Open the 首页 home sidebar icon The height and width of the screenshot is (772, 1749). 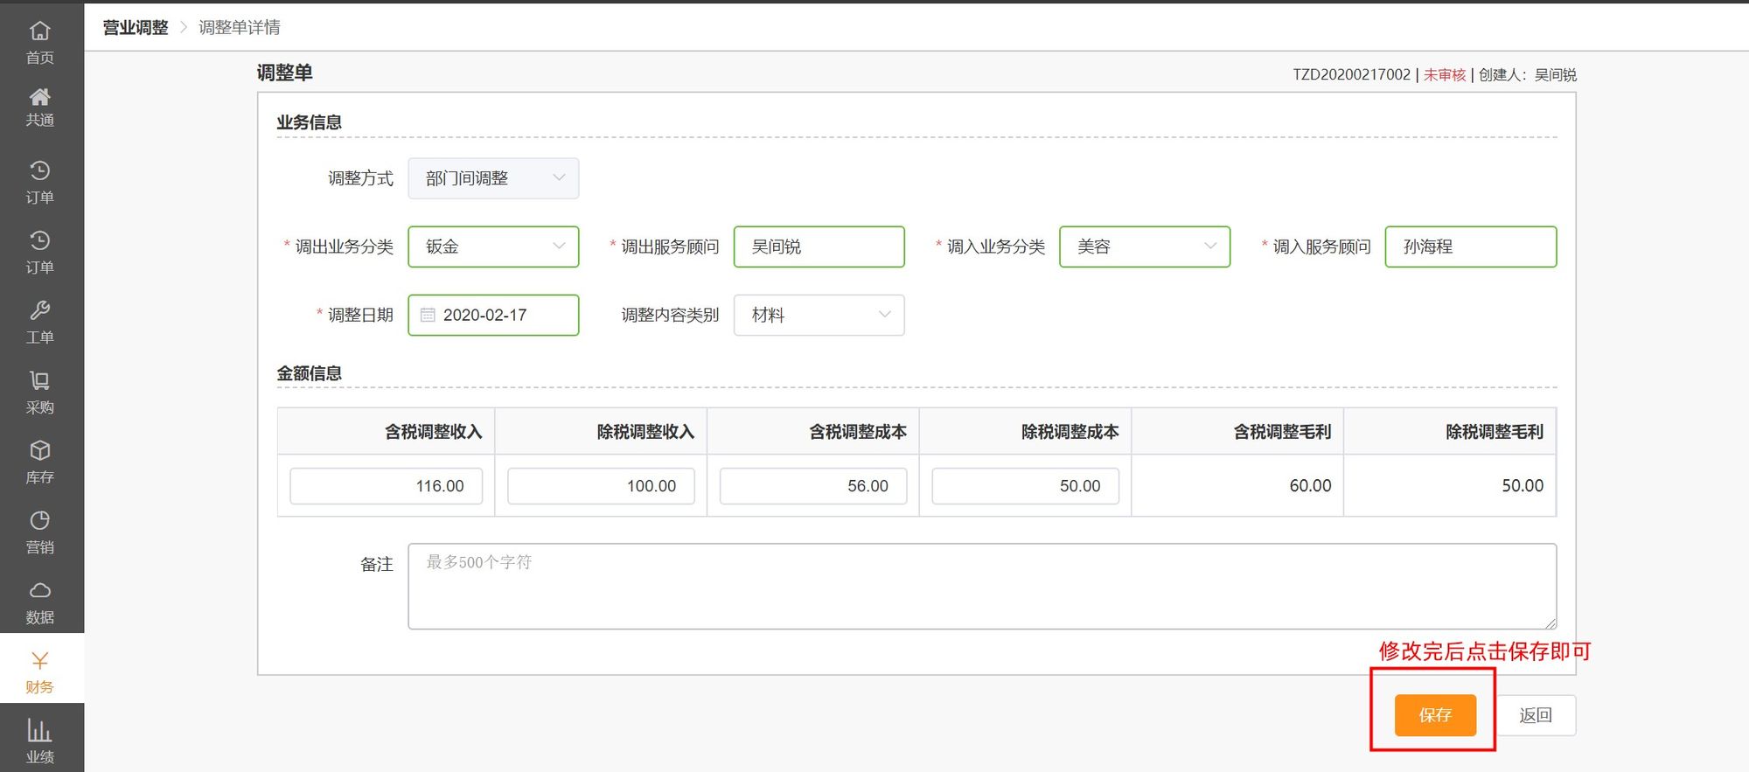[39, 42]
